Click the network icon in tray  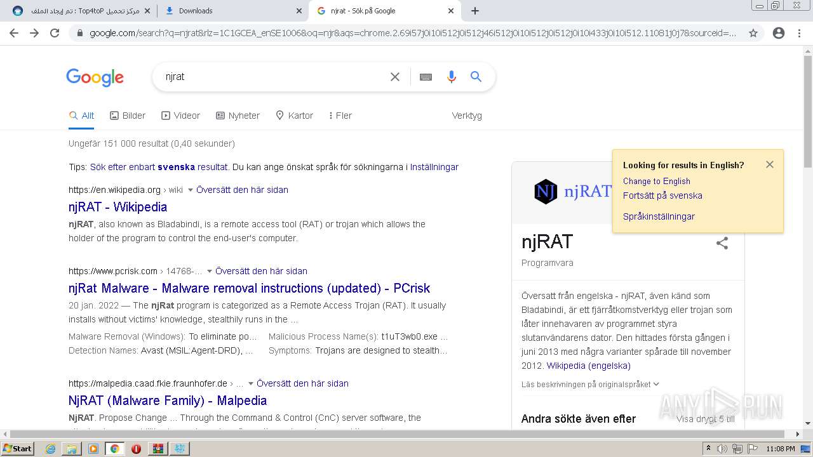click(737, 449)
